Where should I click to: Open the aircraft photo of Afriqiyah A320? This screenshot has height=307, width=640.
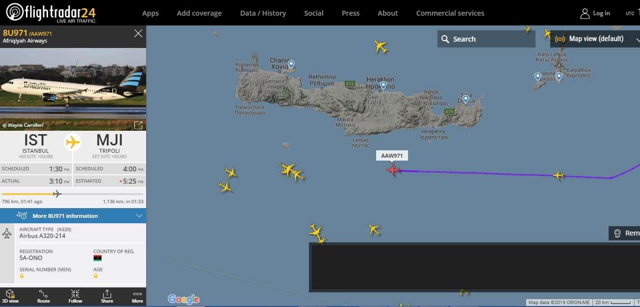[x=73, y=89]
